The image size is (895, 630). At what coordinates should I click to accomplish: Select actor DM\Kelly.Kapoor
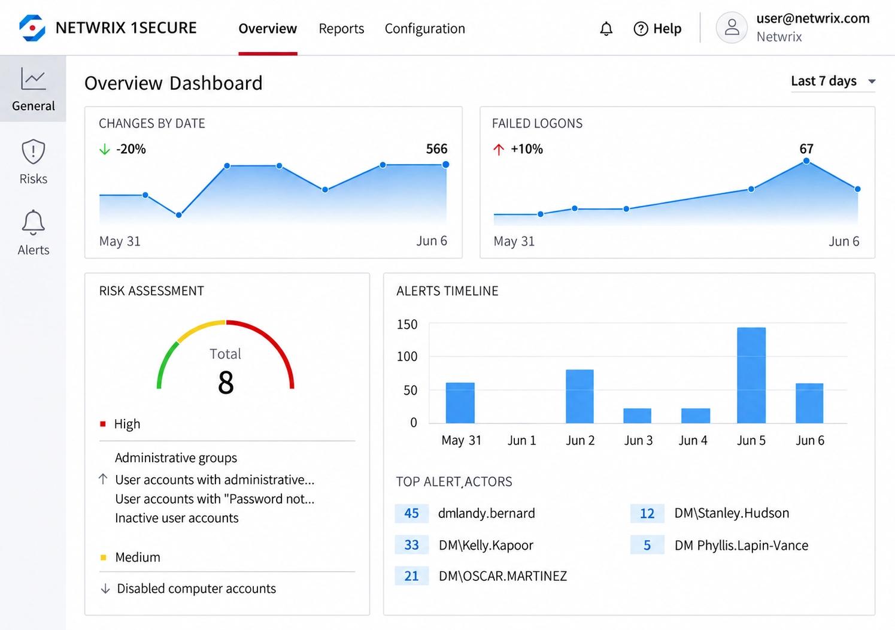(x=486, y=545)
